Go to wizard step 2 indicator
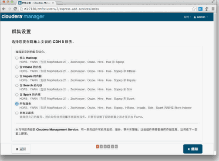Viewport: 219px width, 161px height. (x=101, y=147)
